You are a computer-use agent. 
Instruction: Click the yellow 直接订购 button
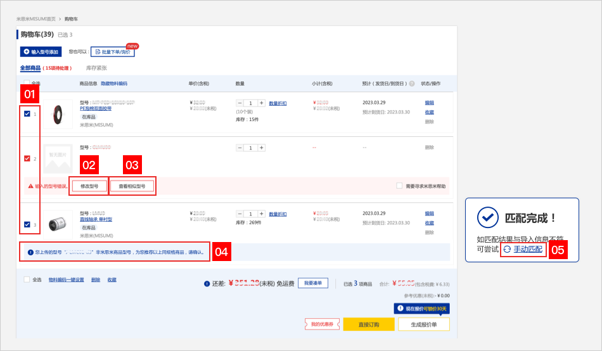[369, 324]
